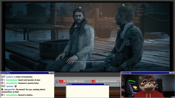
Task: Click the message 'Sneef snorf powder oh dear'
Action: pyautogui.click(x=29, y=80)
